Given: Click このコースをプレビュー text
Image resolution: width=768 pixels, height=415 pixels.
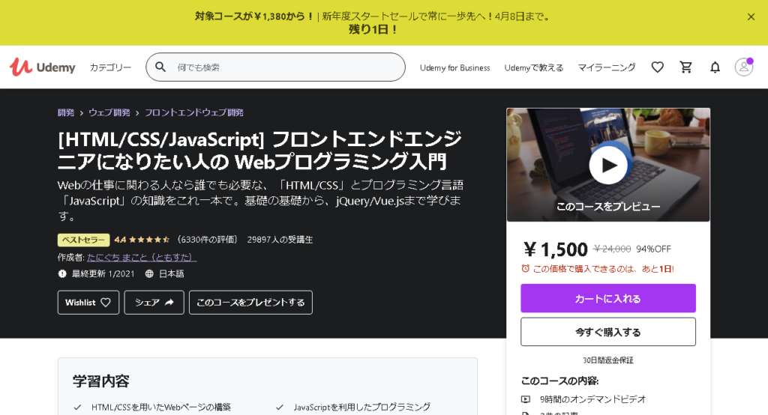Looking at the screenshot, I should (607, 206).
